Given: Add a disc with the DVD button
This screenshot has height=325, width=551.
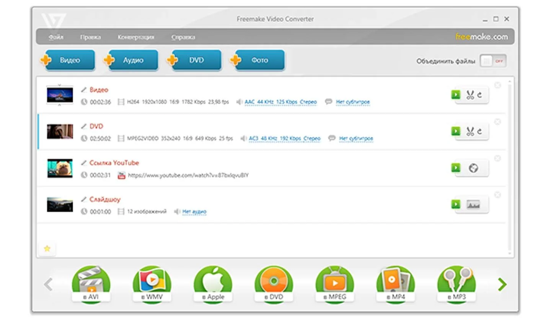Looking at the screenshot, I should coord(194,60).
